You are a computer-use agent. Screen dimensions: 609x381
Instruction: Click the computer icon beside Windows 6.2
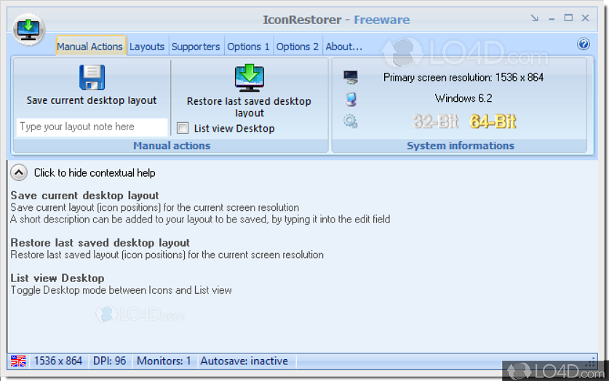pyautogui.click(x=351, y=100)
